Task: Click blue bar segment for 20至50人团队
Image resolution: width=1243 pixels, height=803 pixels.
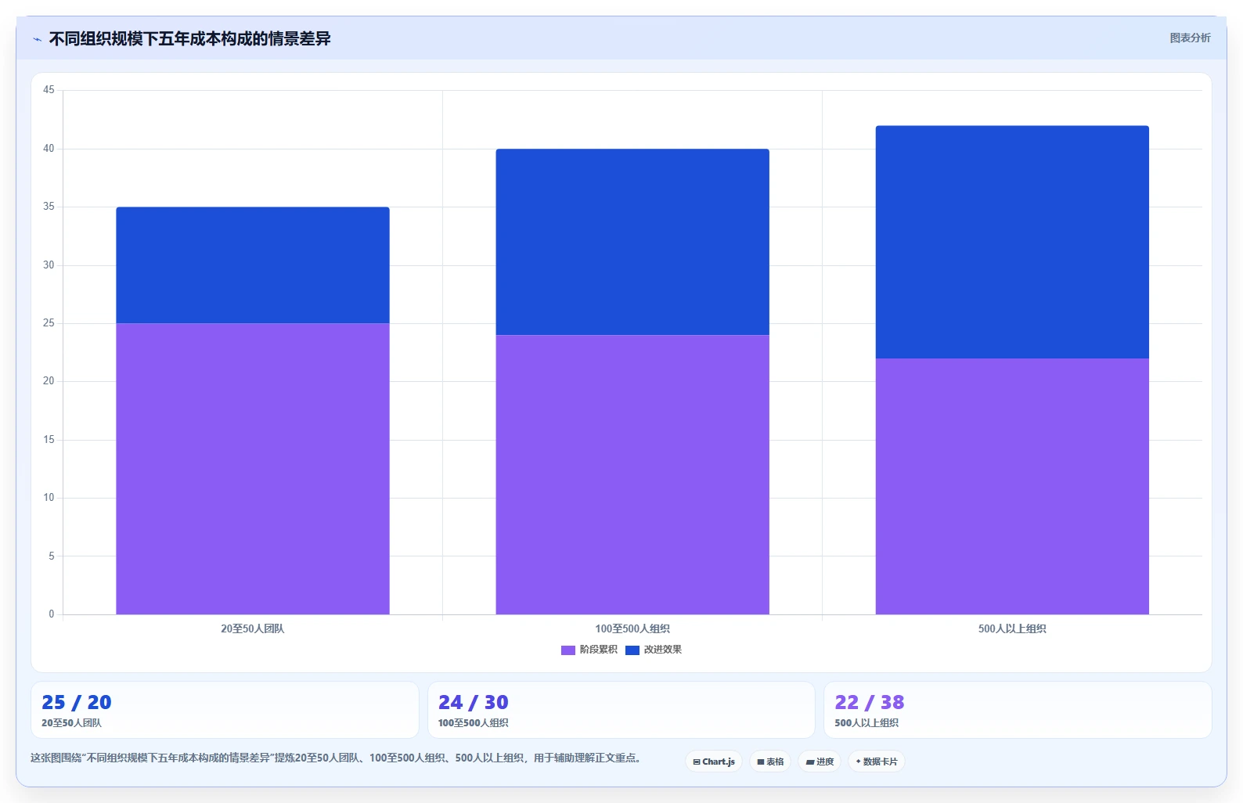Action: (253, 265)
